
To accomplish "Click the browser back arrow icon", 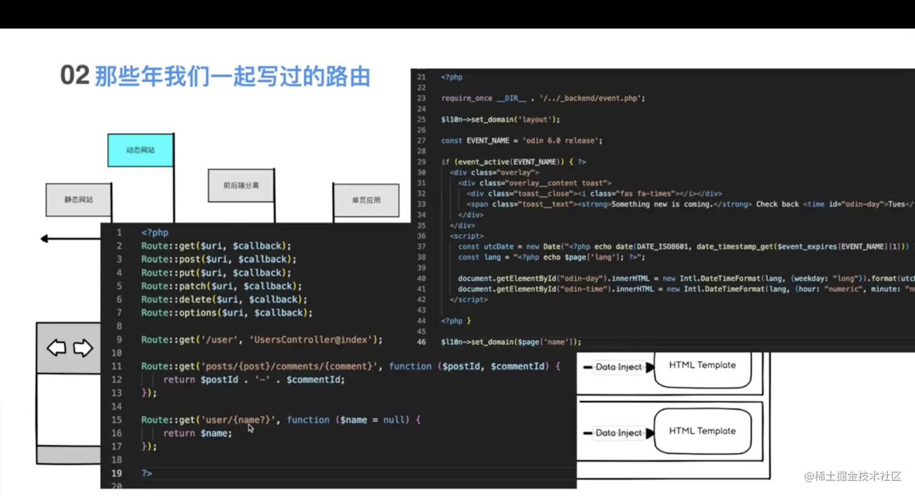I will point(56,348).
